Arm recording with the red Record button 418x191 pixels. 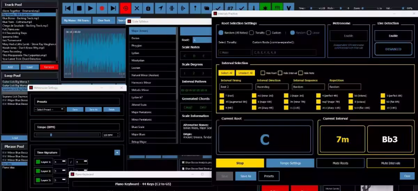coord(102,8)
